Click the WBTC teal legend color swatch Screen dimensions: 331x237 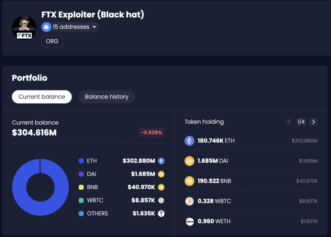(81, 200)
